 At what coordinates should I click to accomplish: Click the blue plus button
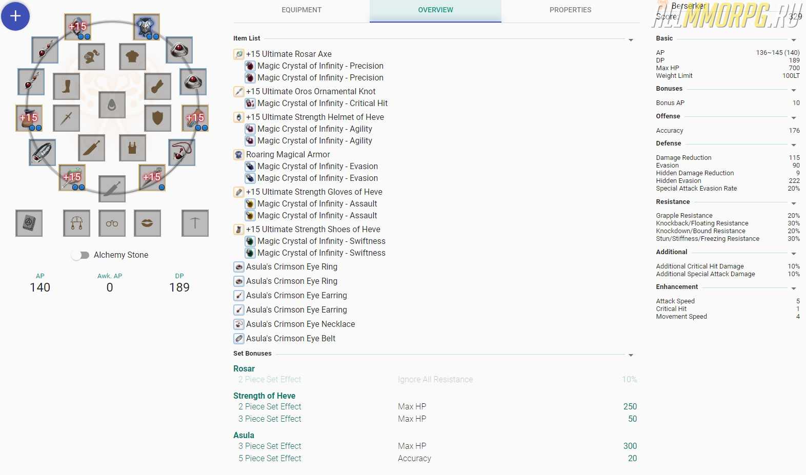pos(15,16)
